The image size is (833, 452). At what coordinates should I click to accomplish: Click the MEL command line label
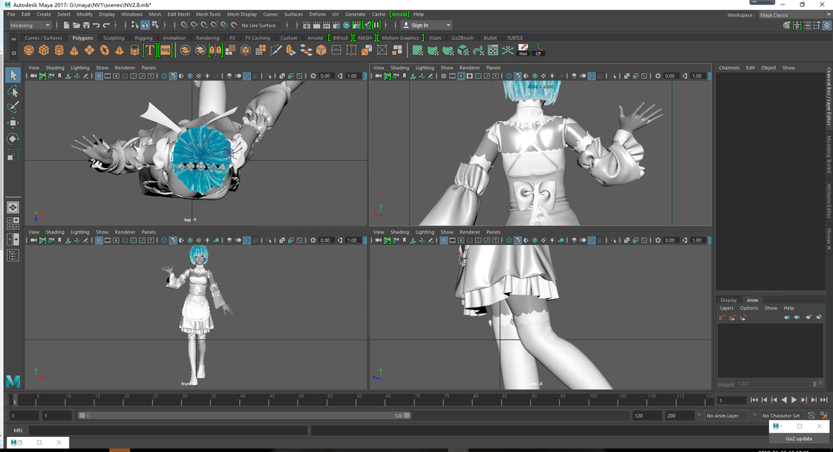pyautogui.click(x=18, y=430)
